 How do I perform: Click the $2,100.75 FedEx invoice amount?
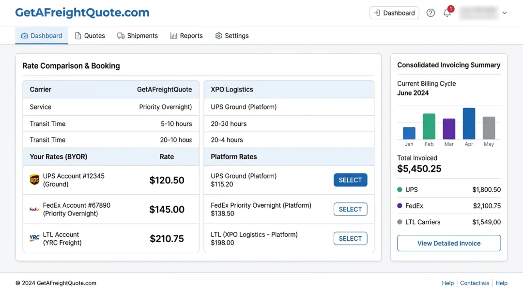click(487, 206)
